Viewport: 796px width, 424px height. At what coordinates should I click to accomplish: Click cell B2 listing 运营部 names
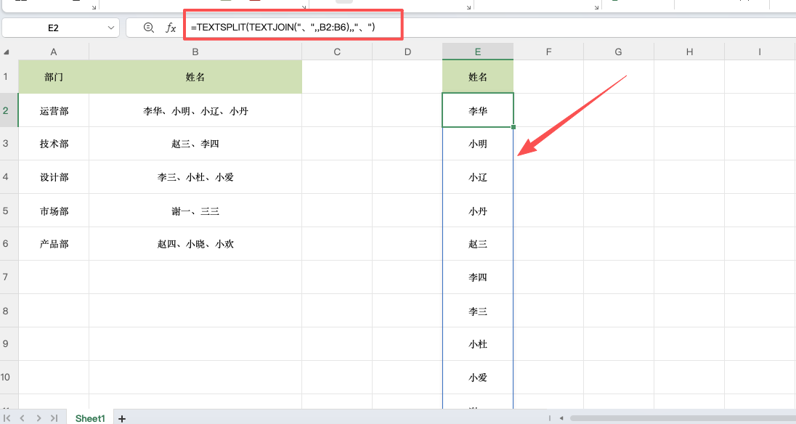195,110
